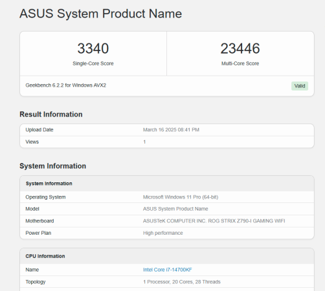Viewport: 325px width, 291px height.
Task: Click the Valid badge
Action: click(x=300, y=86)
